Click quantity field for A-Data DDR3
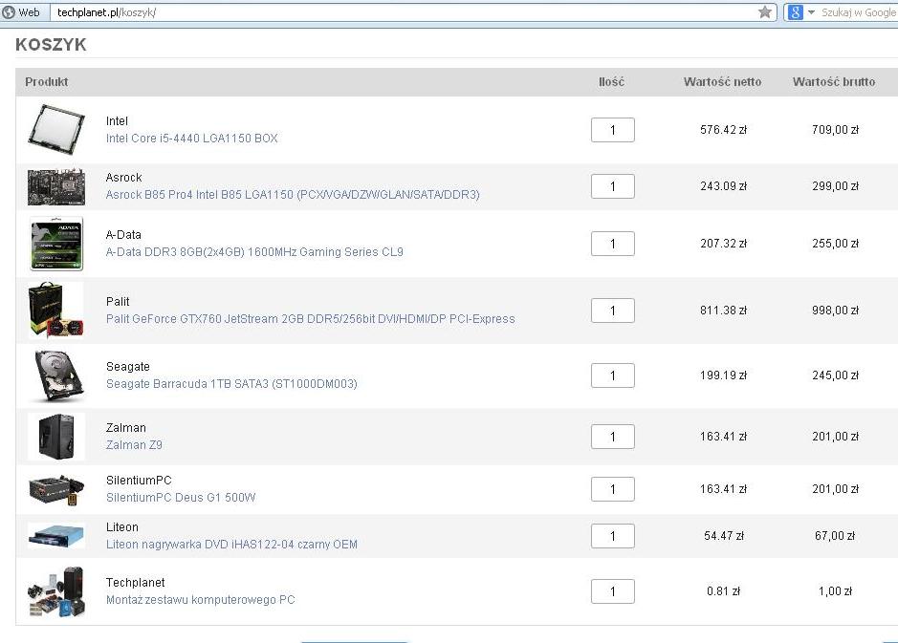898x643 pixels. click(x=613, y=244)
